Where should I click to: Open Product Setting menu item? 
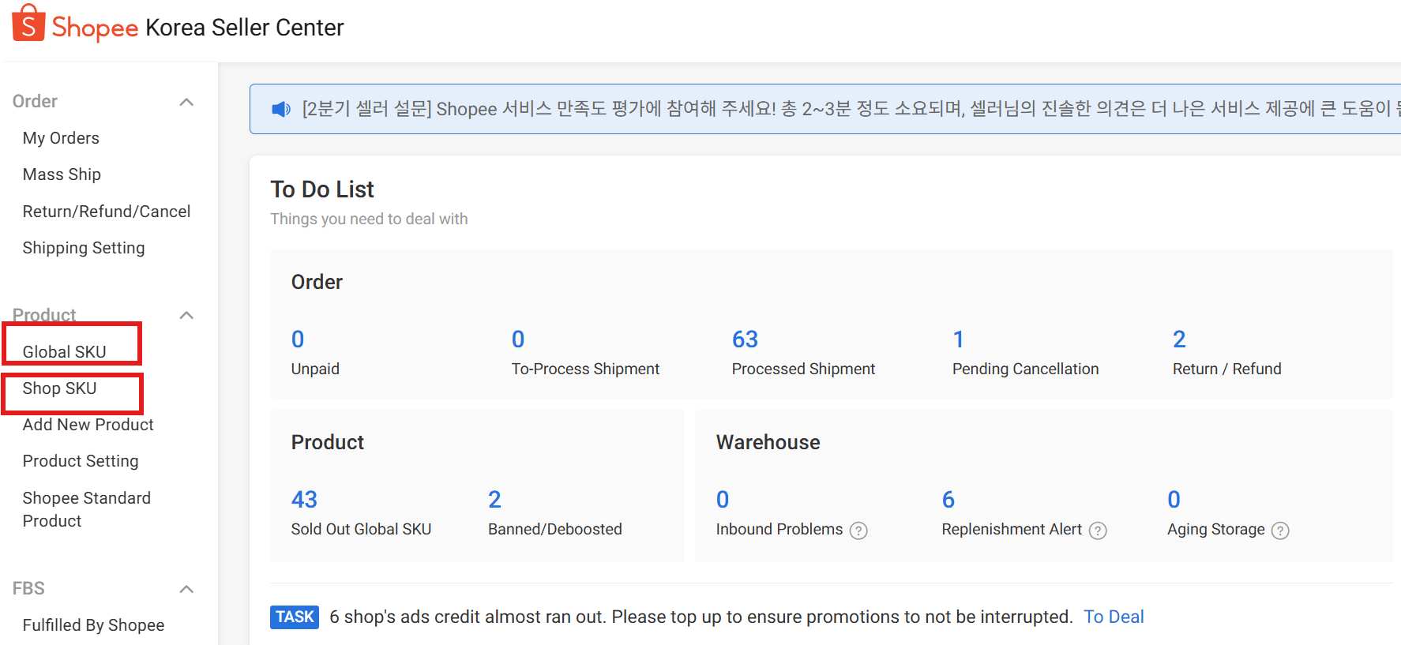coord(81,461)
